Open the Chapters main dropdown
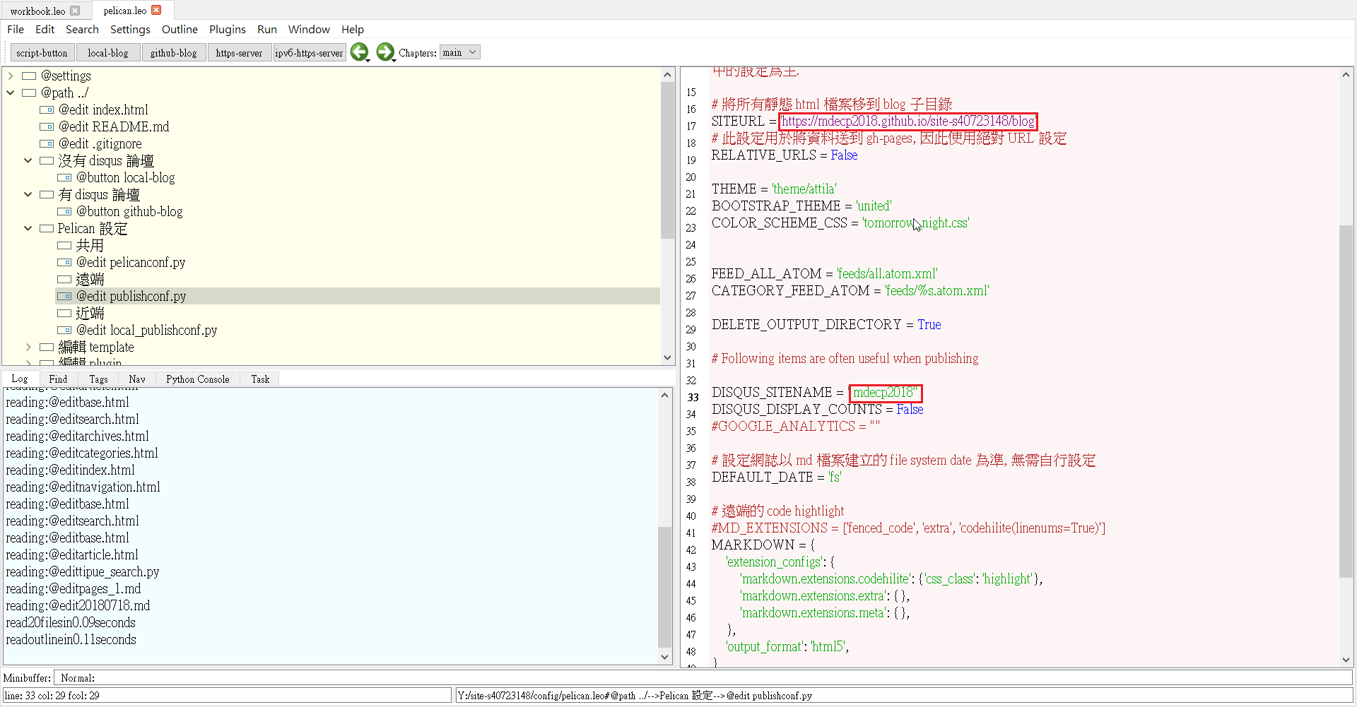The image size is (1357, 707). [459, 52]
